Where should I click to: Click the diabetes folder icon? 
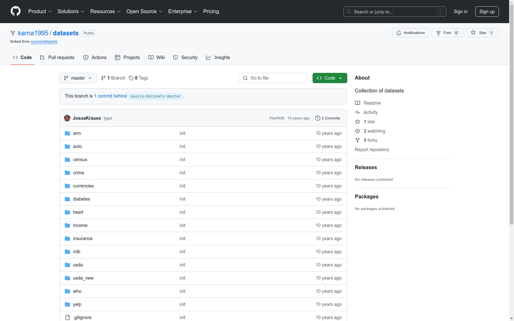click(67, 199)
